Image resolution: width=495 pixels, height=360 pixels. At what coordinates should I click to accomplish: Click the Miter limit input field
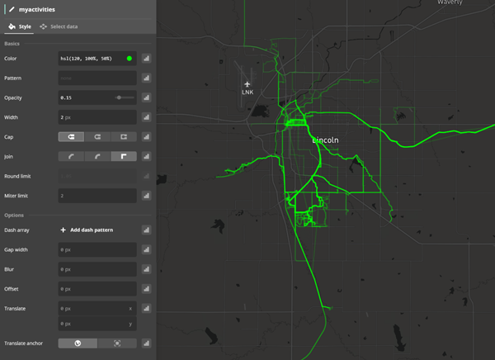click(x=97, y=196)
